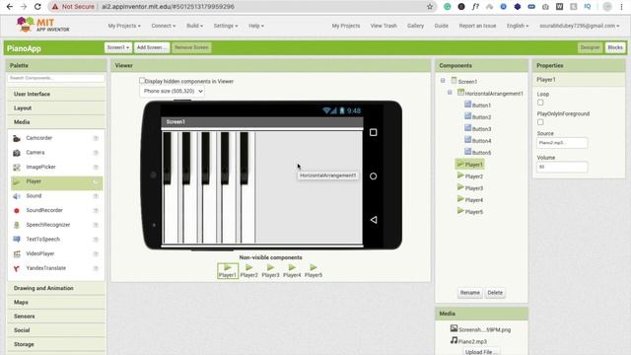Select the Player3 non-visible component below the viewer
Screen dimensions: 631x355
270,271
